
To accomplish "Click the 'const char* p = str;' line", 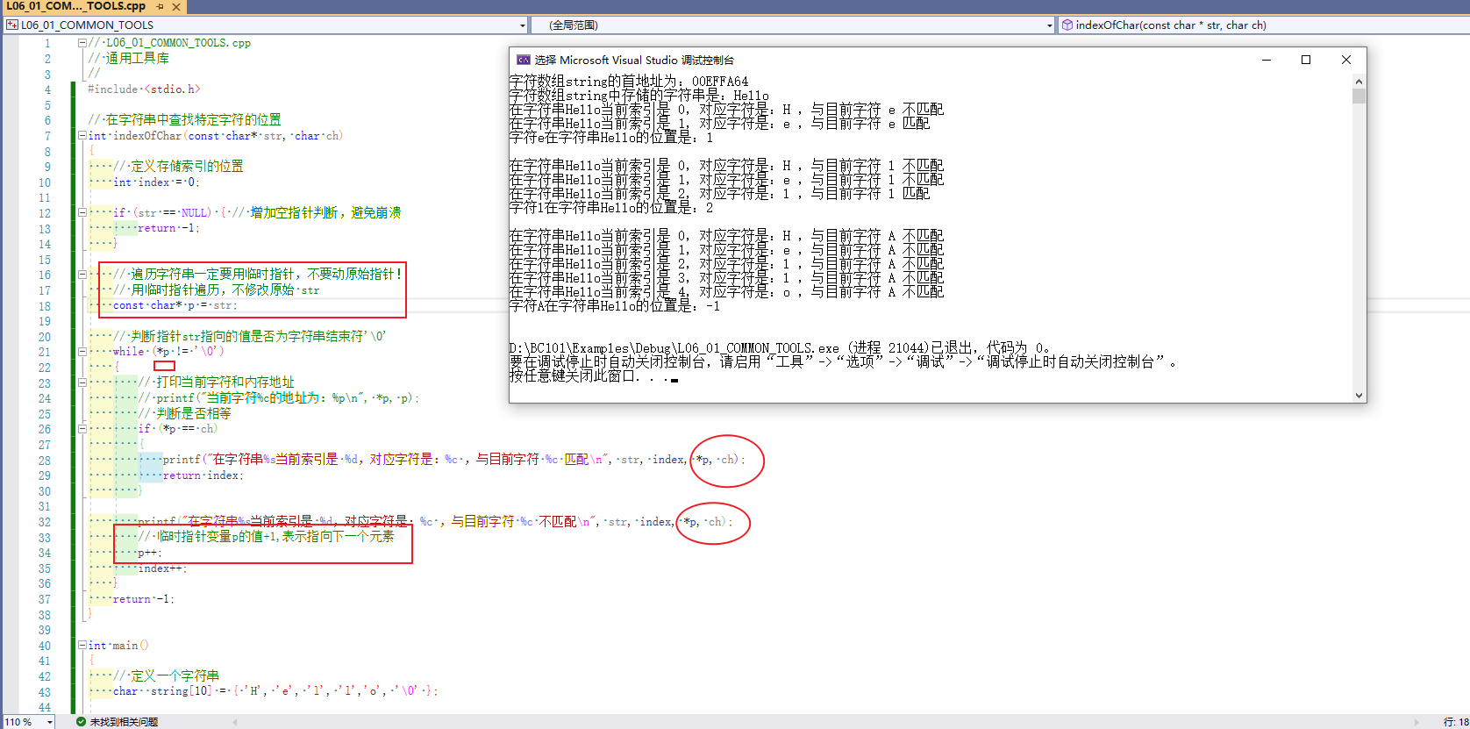I will click(175, 305).
